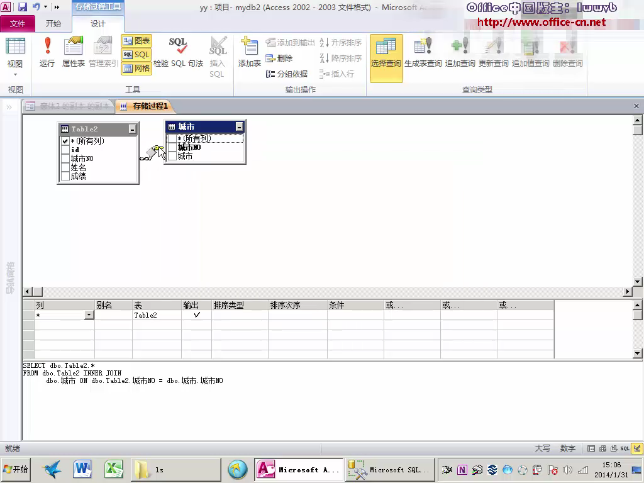Click the SELECT dbo.Table2.* line in SQL pane

(x=59, y=365)
